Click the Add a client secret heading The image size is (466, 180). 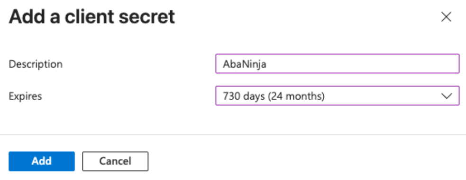pos(92,17)
